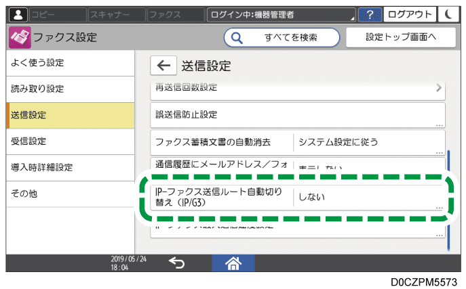Tap the user account icon
Image resolution: width=466 pixels, height=289 pixels.
point(18,14)
